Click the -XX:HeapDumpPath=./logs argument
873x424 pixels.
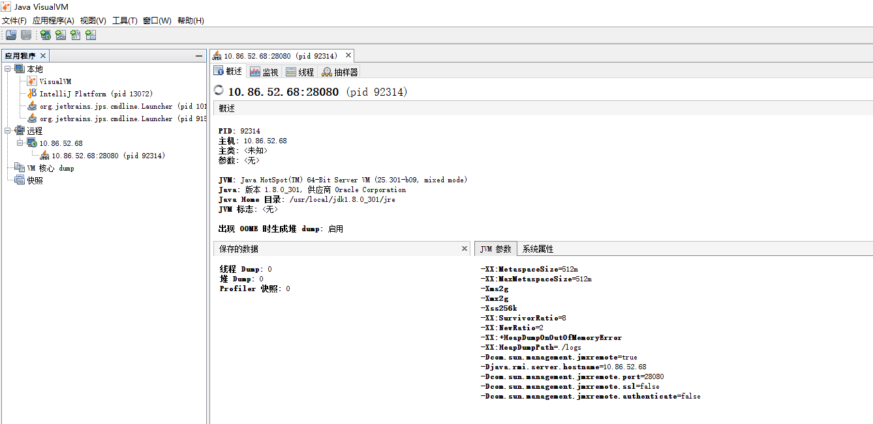(x=530, y=347)
